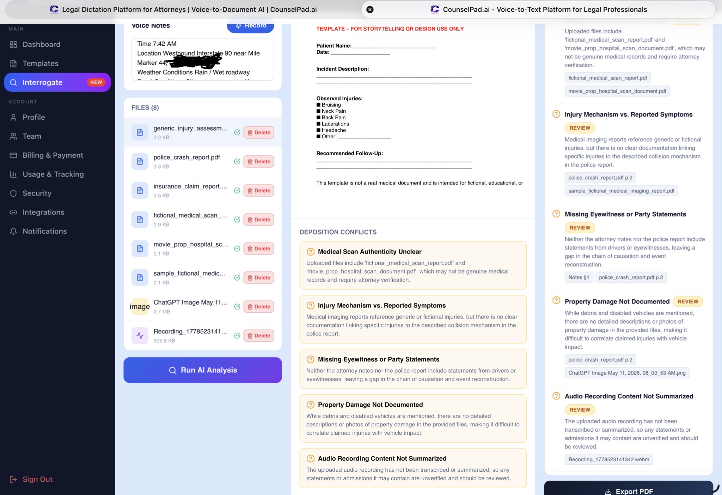
Task: Delete fictional_medical_scan file
Action: tap(259, 220)
